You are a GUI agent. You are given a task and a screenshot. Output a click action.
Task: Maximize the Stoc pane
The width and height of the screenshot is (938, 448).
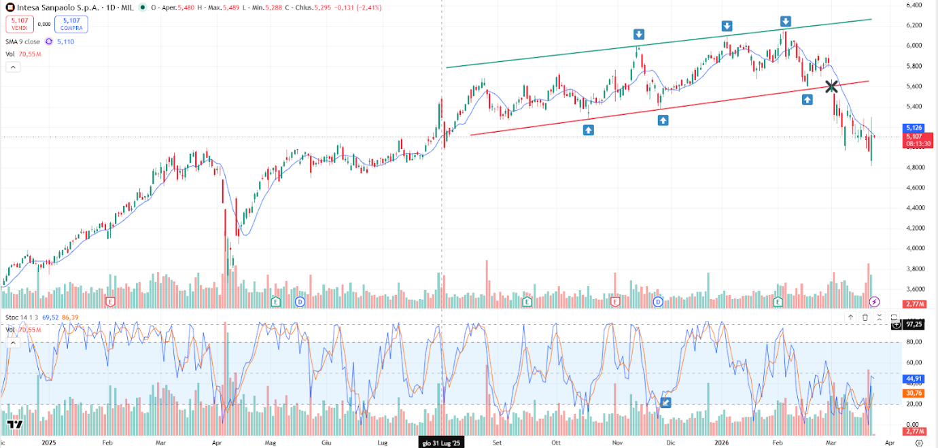coord(894,317)
